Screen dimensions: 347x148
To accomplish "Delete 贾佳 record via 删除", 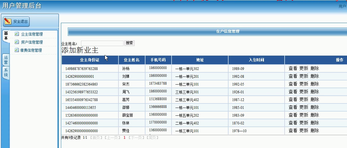I will pyautogui.click(x=315, y=130).
